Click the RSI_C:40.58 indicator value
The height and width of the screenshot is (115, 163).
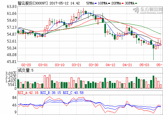click(73, 93)
